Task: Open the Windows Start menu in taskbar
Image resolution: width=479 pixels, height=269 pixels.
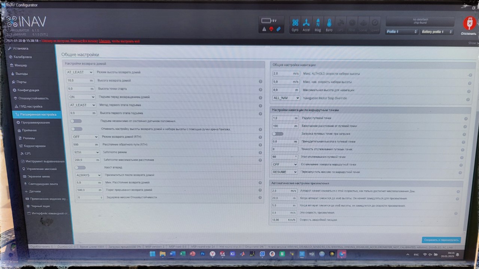Action: (x=153, y=254)
